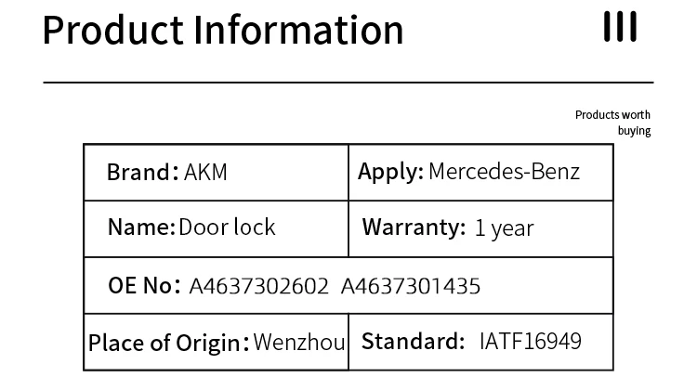This screenshot has width=697, height=390.
Task: Click the AKM brand value
Action: (x=205, y=173)
